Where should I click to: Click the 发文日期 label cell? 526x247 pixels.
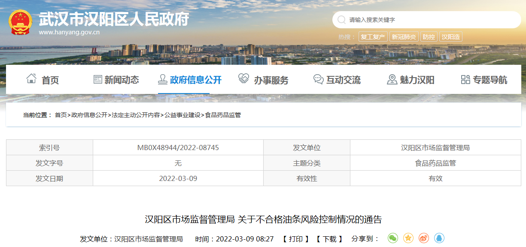pos(49,178)
